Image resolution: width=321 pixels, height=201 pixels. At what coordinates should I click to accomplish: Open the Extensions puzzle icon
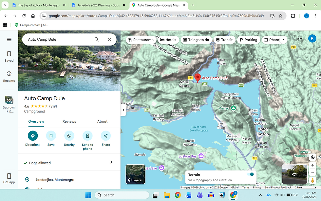293,16
